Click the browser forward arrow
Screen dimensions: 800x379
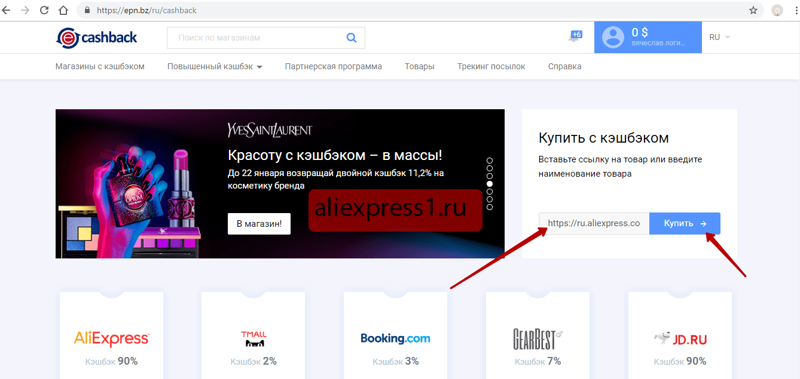(25, 10)
